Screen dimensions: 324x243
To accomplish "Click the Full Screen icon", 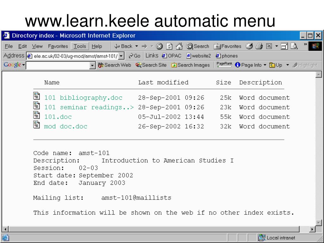I will click(284, 46).
